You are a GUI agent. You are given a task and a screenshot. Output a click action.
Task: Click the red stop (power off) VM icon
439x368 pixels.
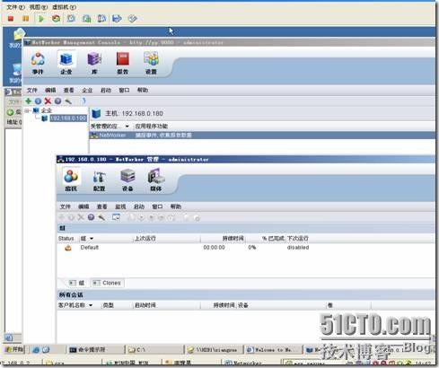pos(11,19)
